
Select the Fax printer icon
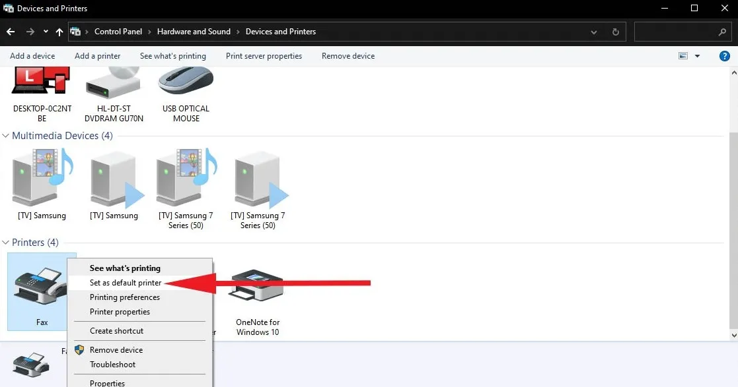tap(41, 288)
